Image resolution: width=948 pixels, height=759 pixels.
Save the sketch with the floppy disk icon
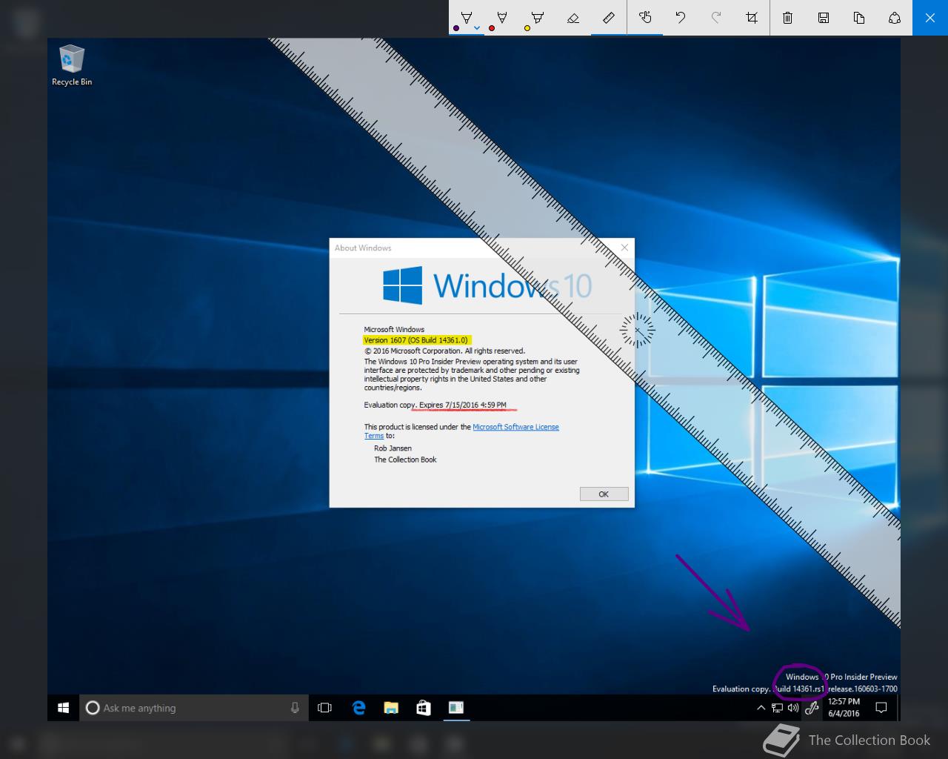tap(824, 18)
